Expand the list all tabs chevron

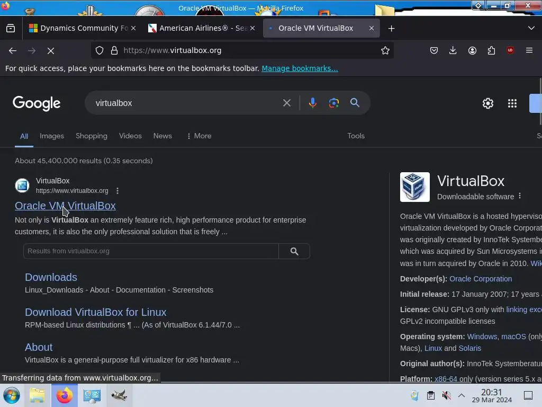531,28
